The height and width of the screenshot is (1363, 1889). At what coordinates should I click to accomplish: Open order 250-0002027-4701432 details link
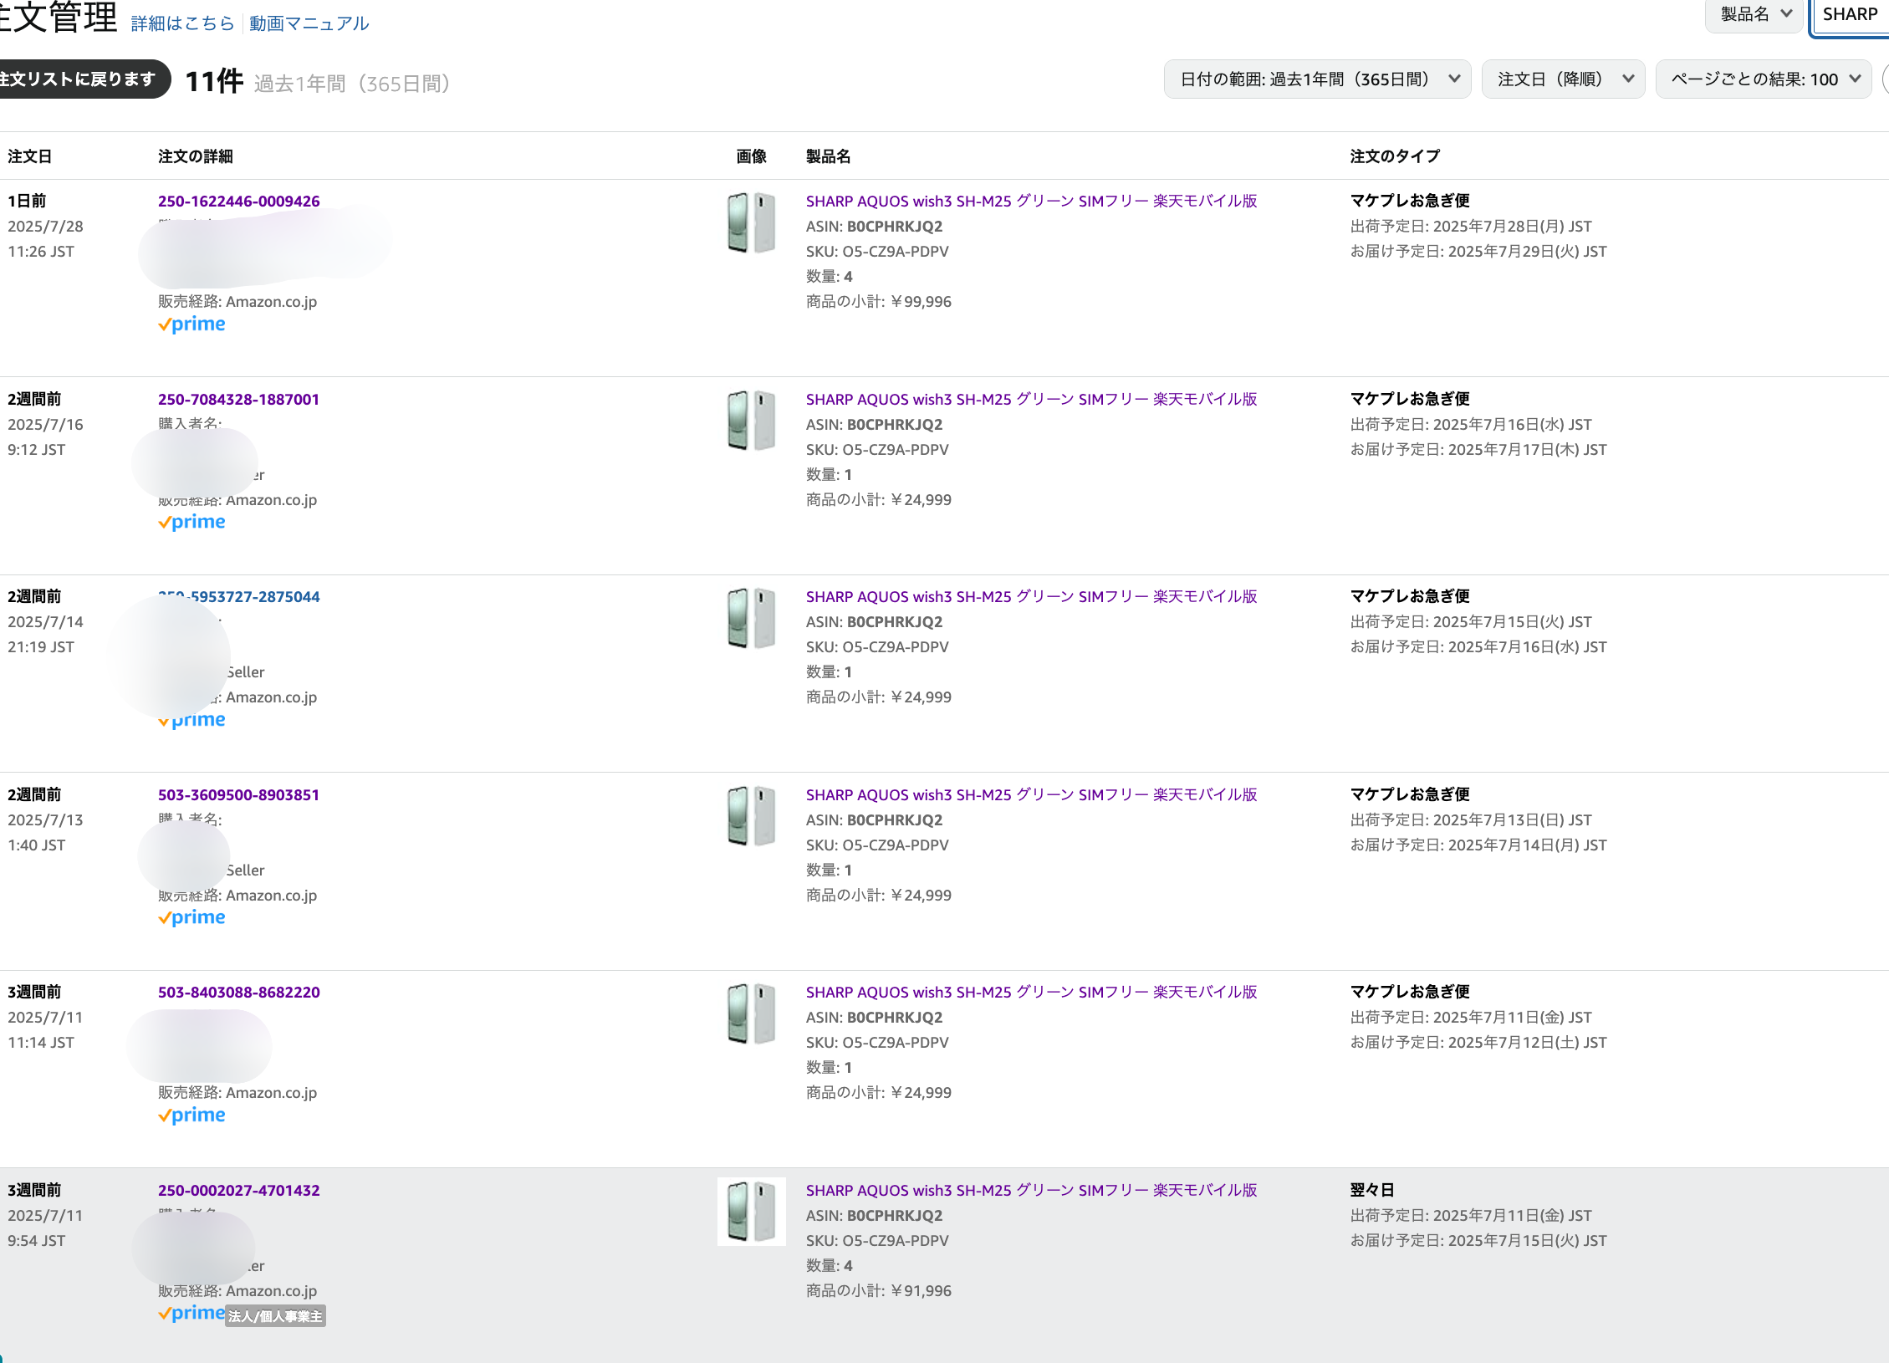coord(238,1191)
